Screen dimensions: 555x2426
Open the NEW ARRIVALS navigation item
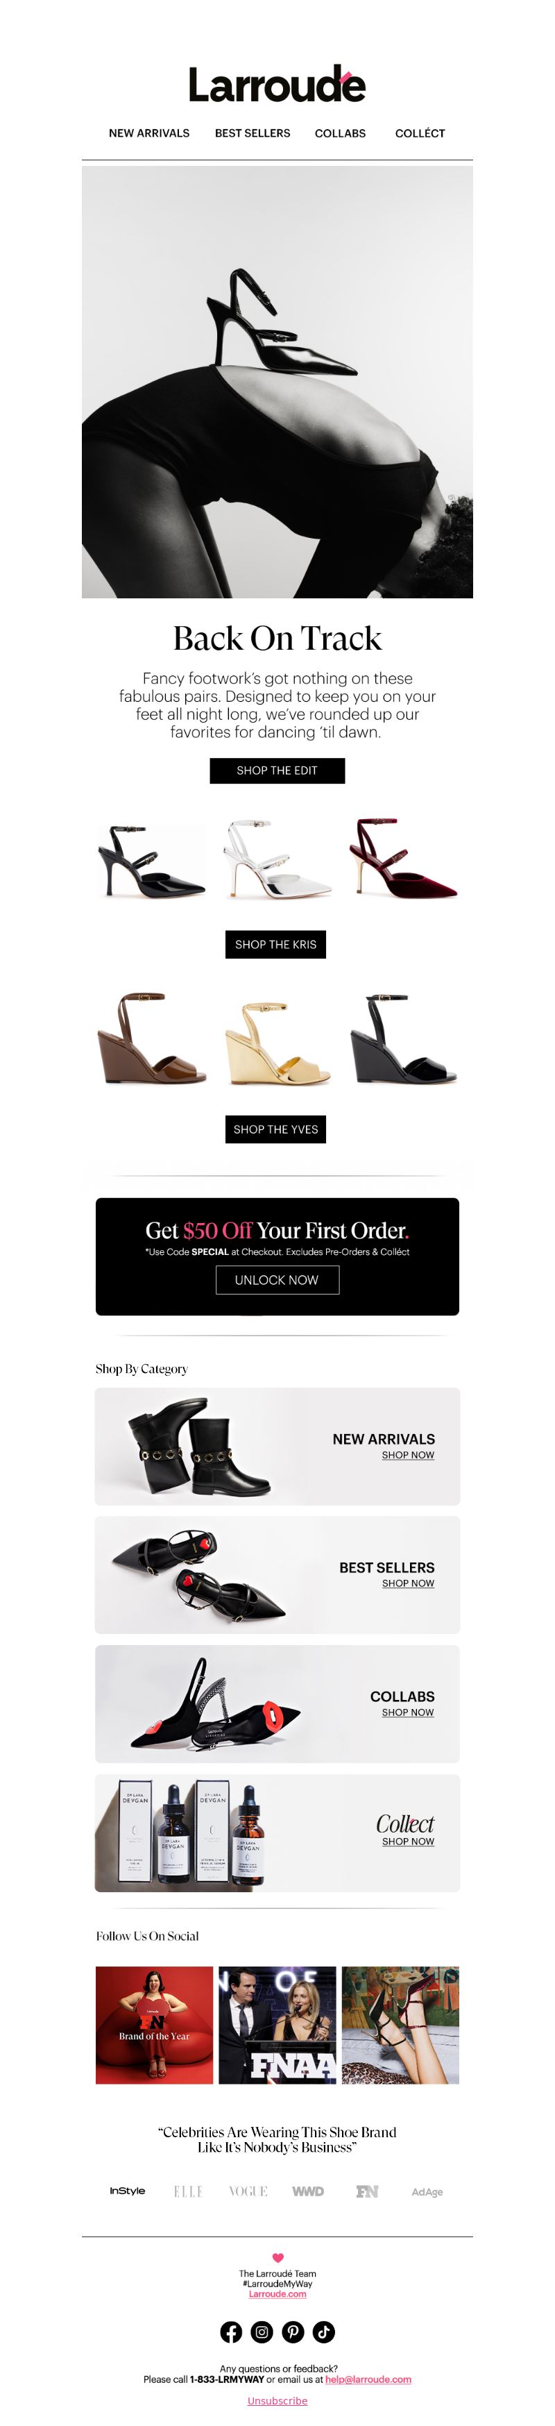(148, 133)
